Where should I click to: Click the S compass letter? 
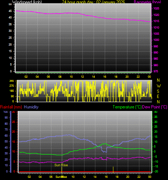(158, 91)
